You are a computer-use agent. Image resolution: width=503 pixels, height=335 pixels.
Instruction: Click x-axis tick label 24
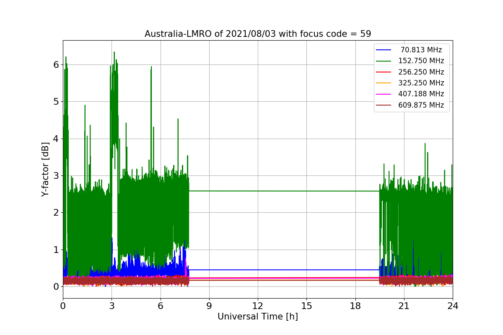453,306
